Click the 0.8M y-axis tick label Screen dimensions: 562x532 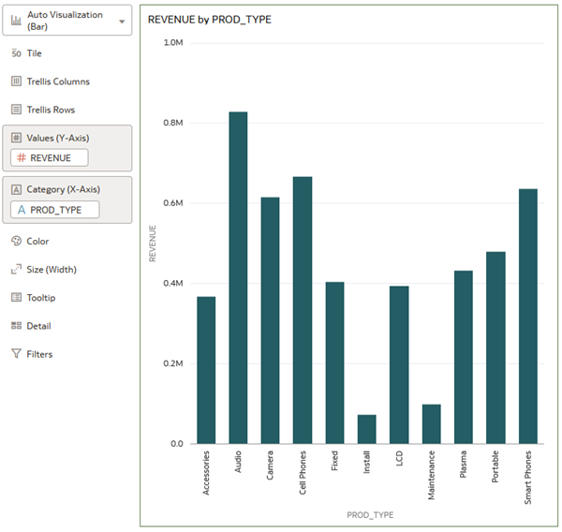coord(173,123)
